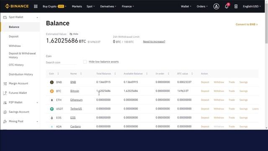Open the notifications bell icon

(x=227, y=6)
